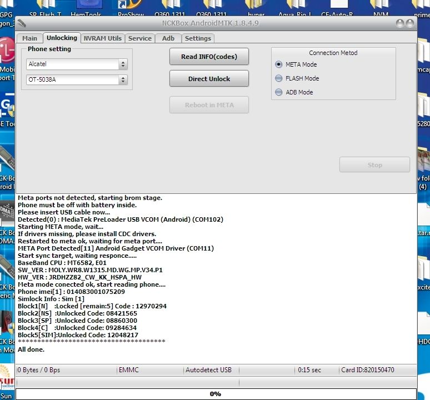Screen dimensions: 430x400
Task: Choose FLASH Mode radio option
Action: [x=279, y=78]
